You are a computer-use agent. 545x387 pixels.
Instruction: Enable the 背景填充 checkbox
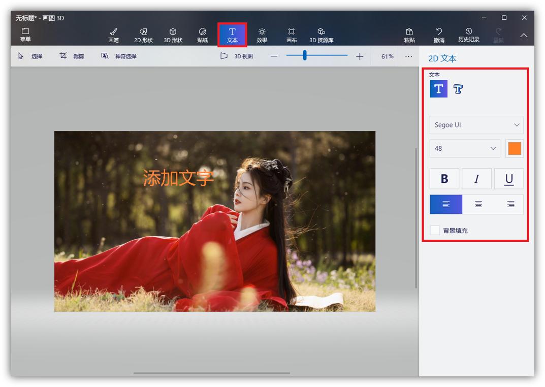click(x=435, y=230)
